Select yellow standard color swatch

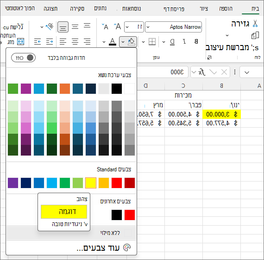(91, 183)
